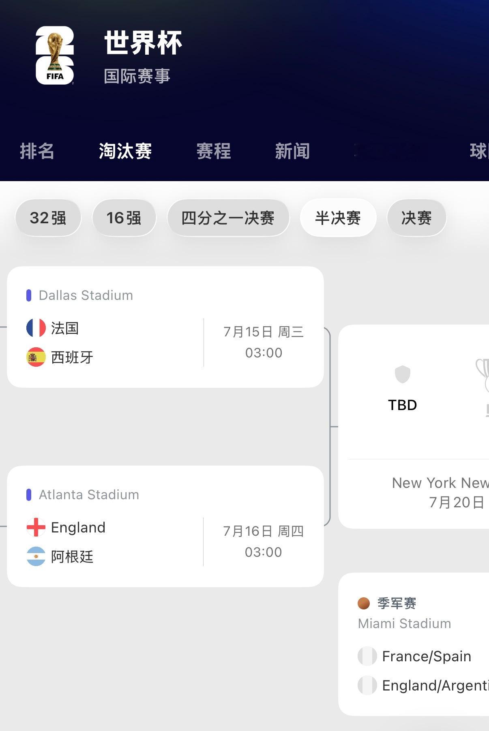This screenshot has height=731, width=489.
Task: Tap the Argentina flag icon
Action: pyautogui.click(x=36, y=556)
